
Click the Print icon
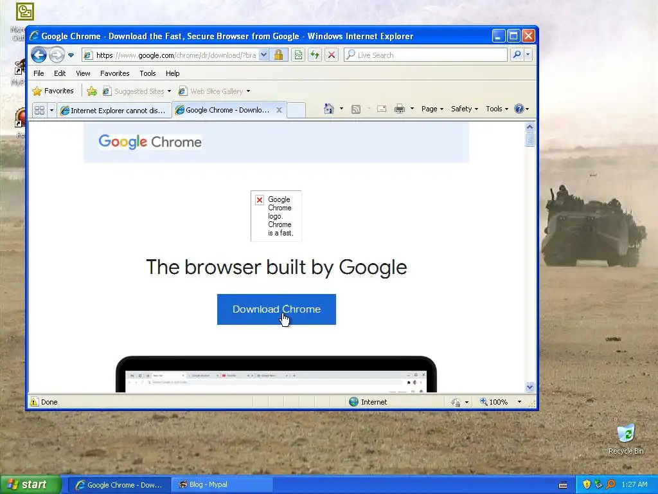400,109
